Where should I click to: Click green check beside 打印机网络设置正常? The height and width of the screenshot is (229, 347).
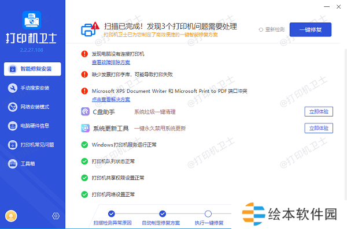click(84, 194)
